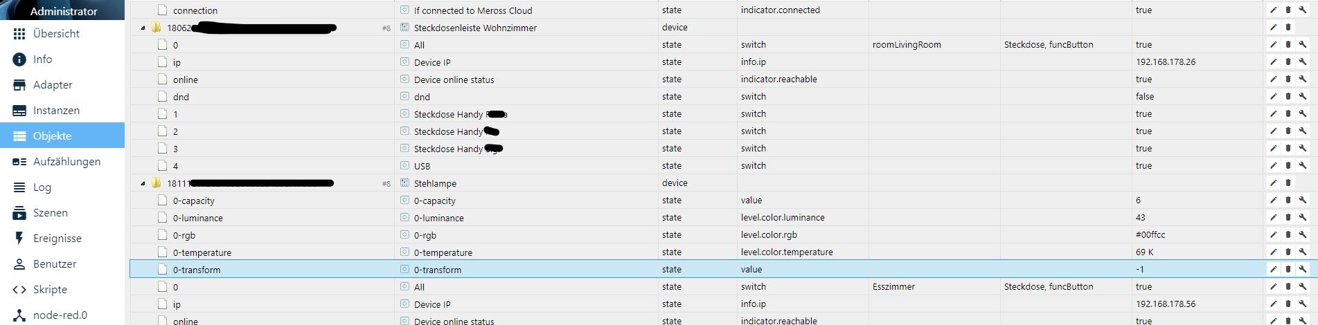Open the Szenen section
Viewport: 1318px width, 325px height.
coord(62,212)
